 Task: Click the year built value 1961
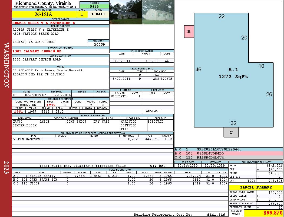[x=19, y=111]
